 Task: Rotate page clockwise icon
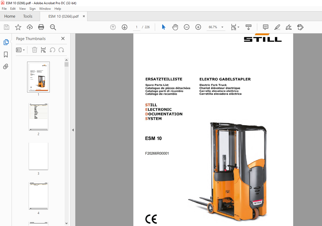pyautogui.click(x=61, y=50)
